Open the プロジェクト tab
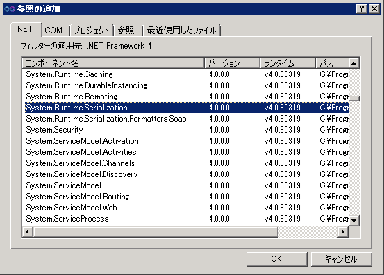The height and width of the screenshot is (275, 384). pyautogui.click(x=92, y=31)
